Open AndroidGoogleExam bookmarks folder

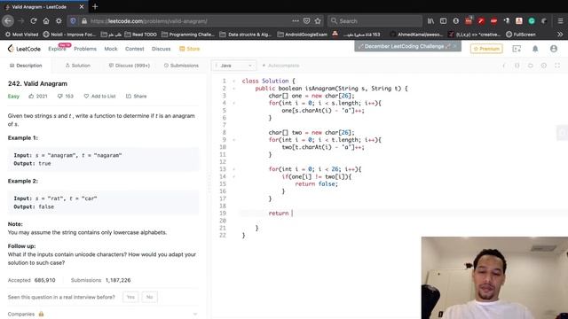click(303, 35)
